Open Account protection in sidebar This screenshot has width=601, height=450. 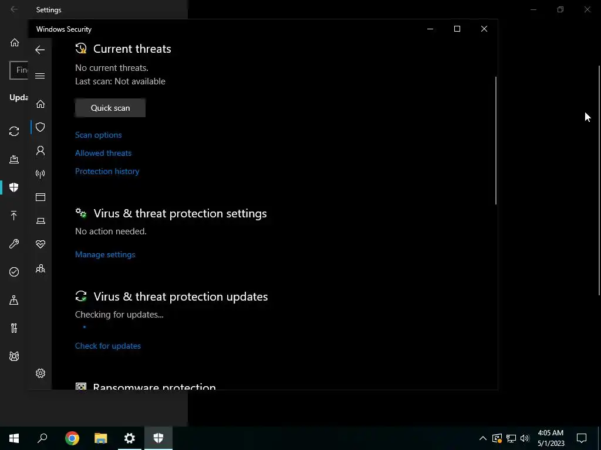click(x=40, y=151)
